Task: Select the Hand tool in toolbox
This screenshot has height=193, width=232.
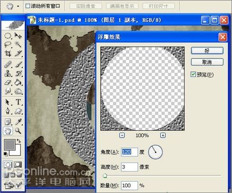Action: [8, 131]
